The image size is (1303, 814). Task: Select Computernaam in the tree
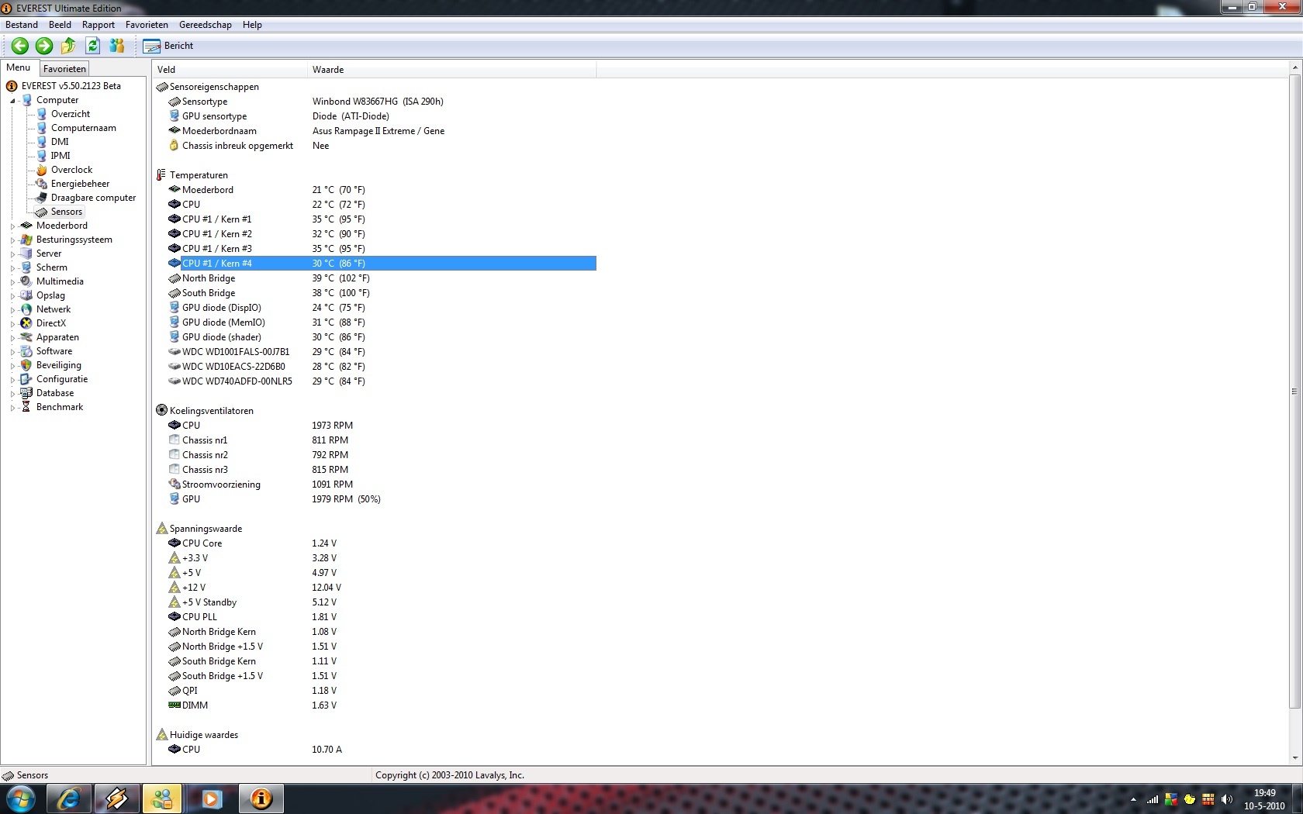tap(84, 128)
